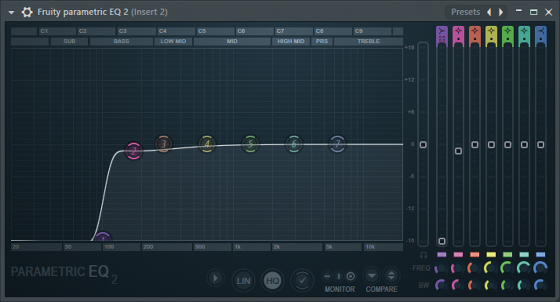This screenshot has height=302, width=560.
Task: Click the purple band 1 color swatch
Action: tap(442, 255)
